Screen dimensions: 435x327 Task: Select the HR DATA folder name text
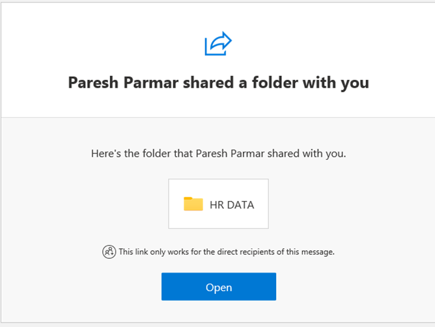232,205
